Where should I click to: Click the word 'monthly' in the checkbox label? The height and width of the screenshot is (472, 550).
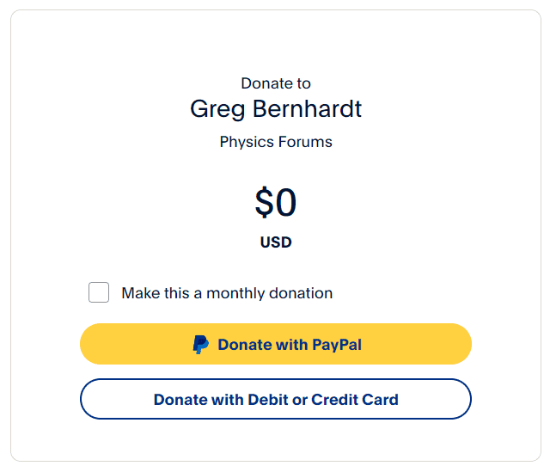[235, 293]
